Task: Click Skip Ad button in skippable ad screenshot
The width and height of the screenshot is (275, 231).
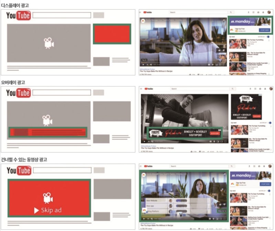Action: (222, 211)
